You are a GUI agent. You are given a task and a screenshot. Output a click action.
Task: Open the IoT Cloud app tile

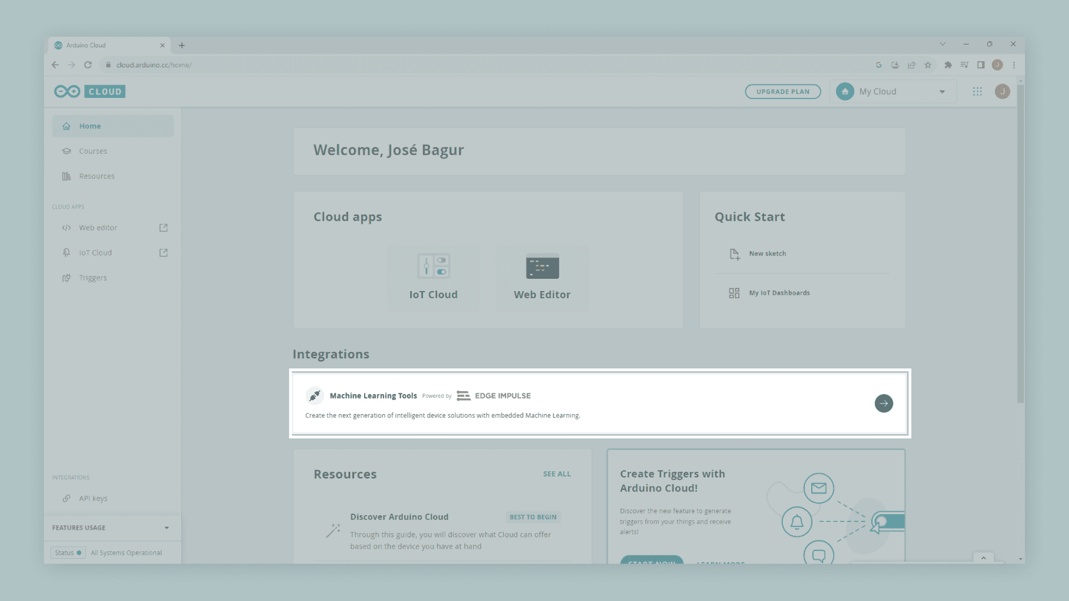(x=433, y=277)
